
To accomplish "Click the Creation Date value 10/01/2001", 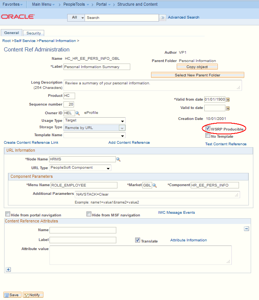I will 216,119.
